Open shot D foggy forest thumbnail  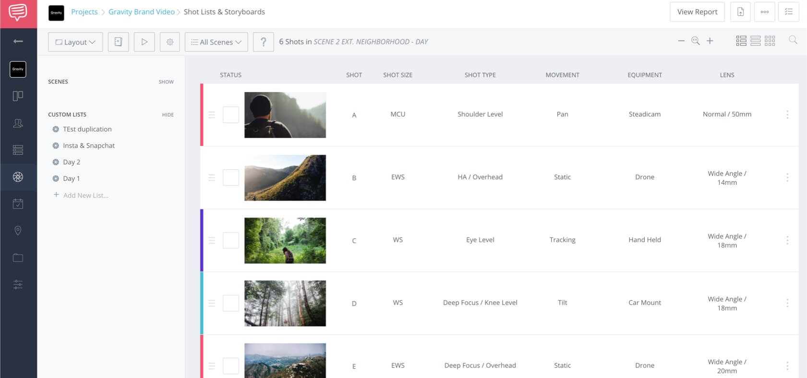click(285, 304)
